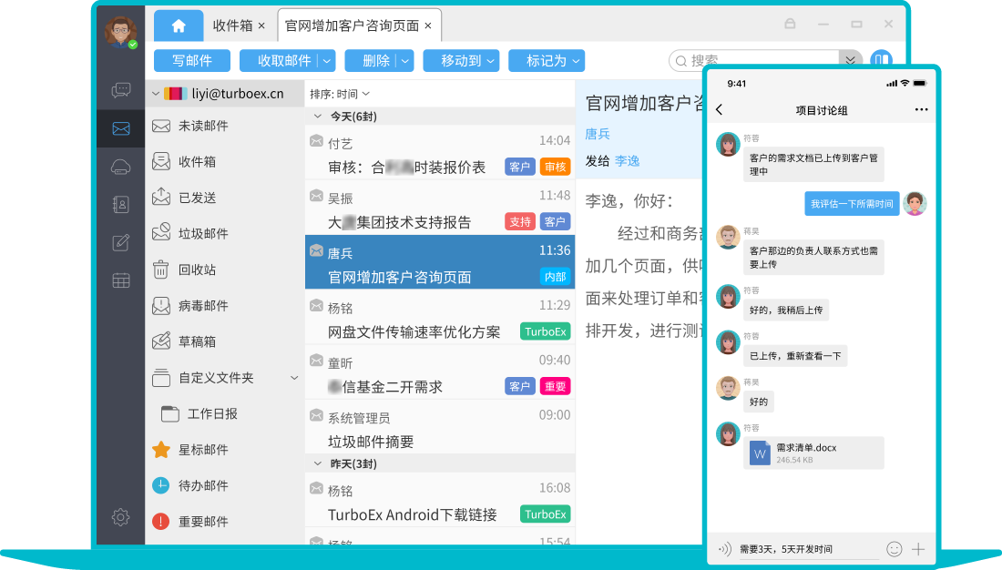The height and width of the screenshot is (570, 1002).
Task: Click sender link 唐兵 in reading pane
Action: (598, 134)
